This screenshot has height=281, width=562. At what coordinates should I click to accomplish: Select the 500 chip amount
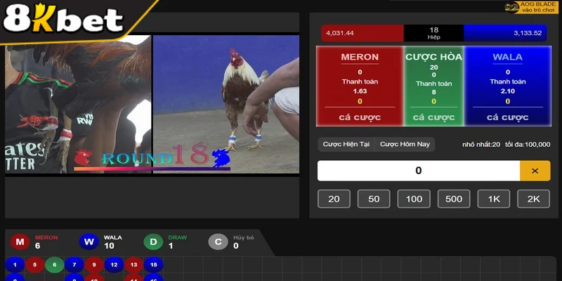click(454, 199)
